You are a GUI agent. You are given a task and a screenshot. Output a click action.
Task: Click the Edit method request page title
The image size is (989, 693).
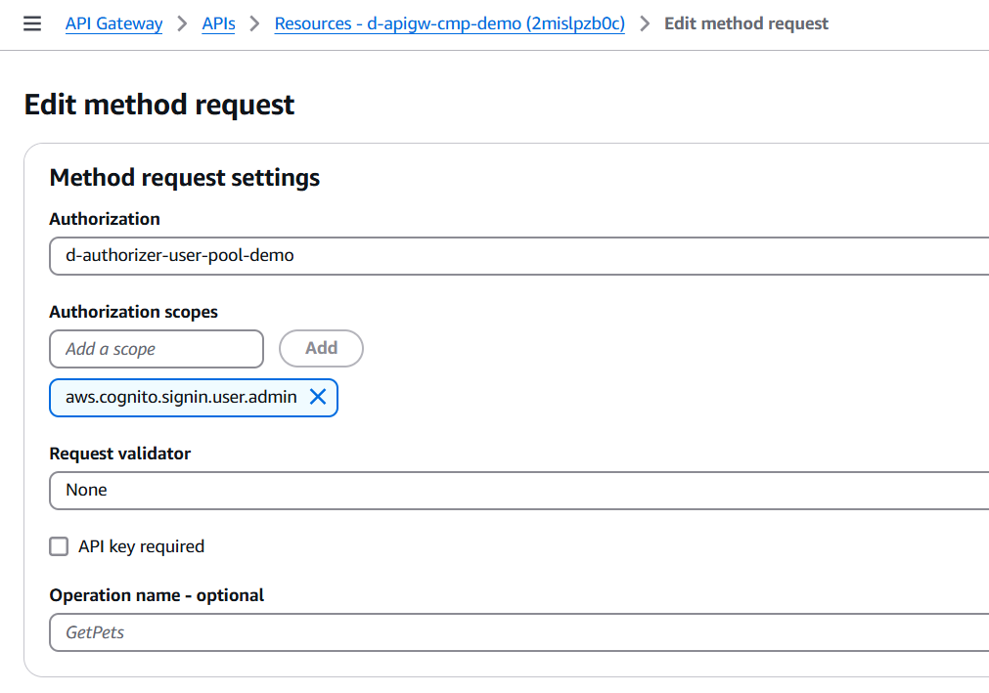[158, 105]
